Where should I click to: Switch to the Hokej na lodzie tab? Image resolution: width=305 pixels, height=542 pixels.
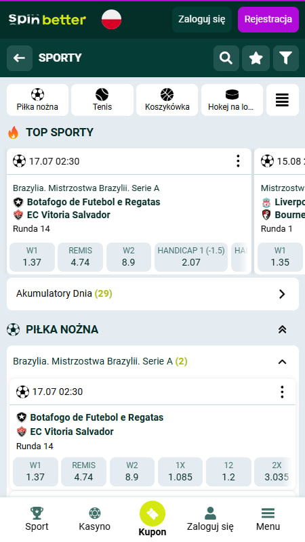(x=232, y=100)
